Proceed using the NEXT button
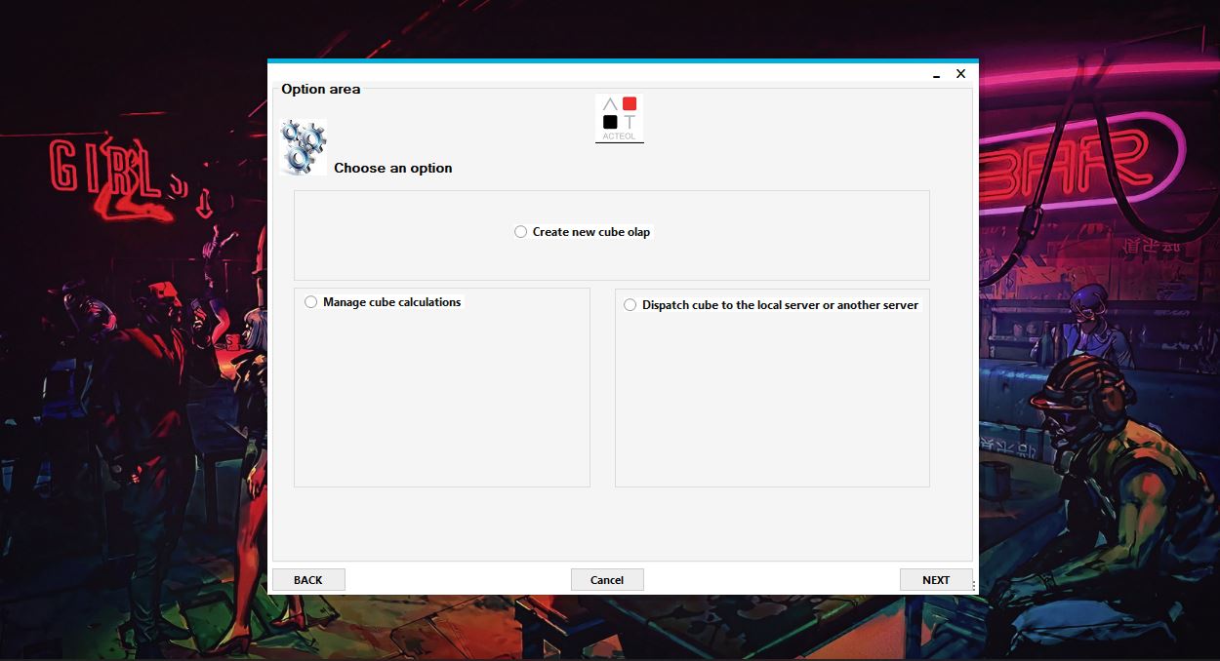 pyautogui.click(x=936, y=580)
